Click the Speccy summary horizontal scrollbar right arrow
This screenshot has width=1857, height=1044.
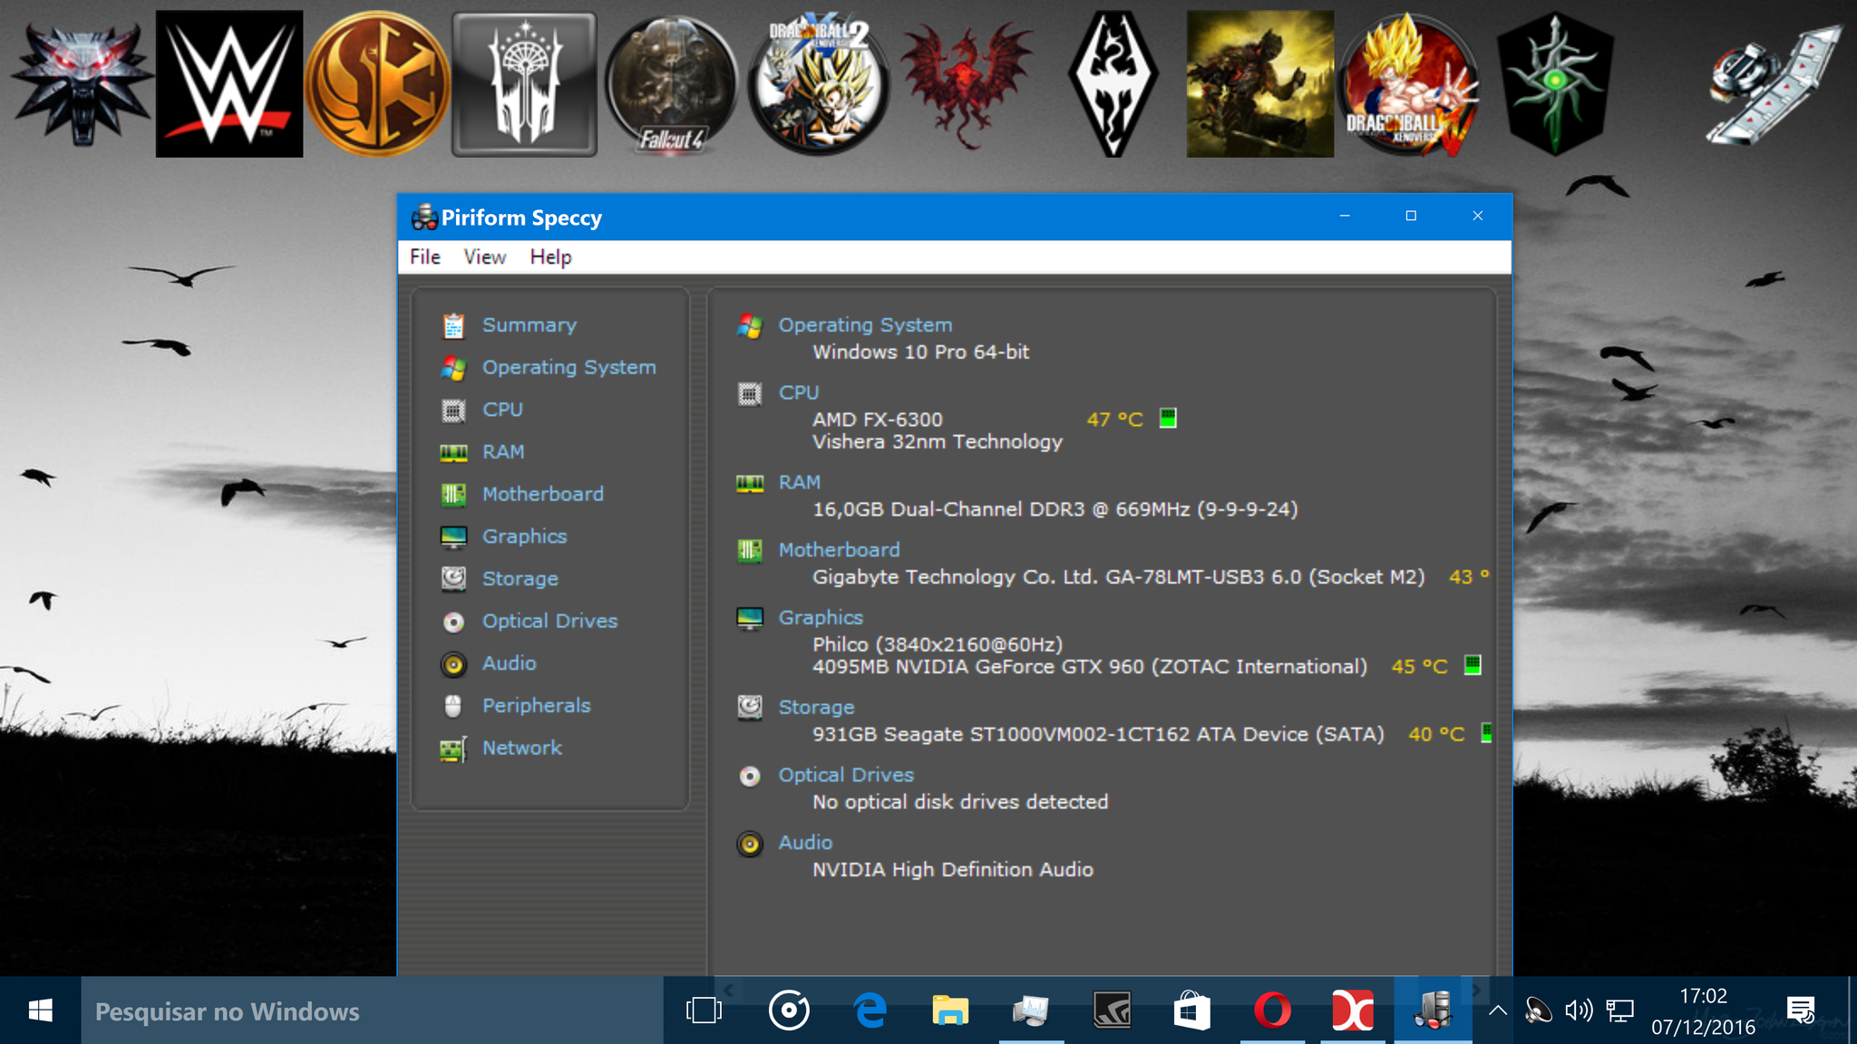click(1476, 989)
